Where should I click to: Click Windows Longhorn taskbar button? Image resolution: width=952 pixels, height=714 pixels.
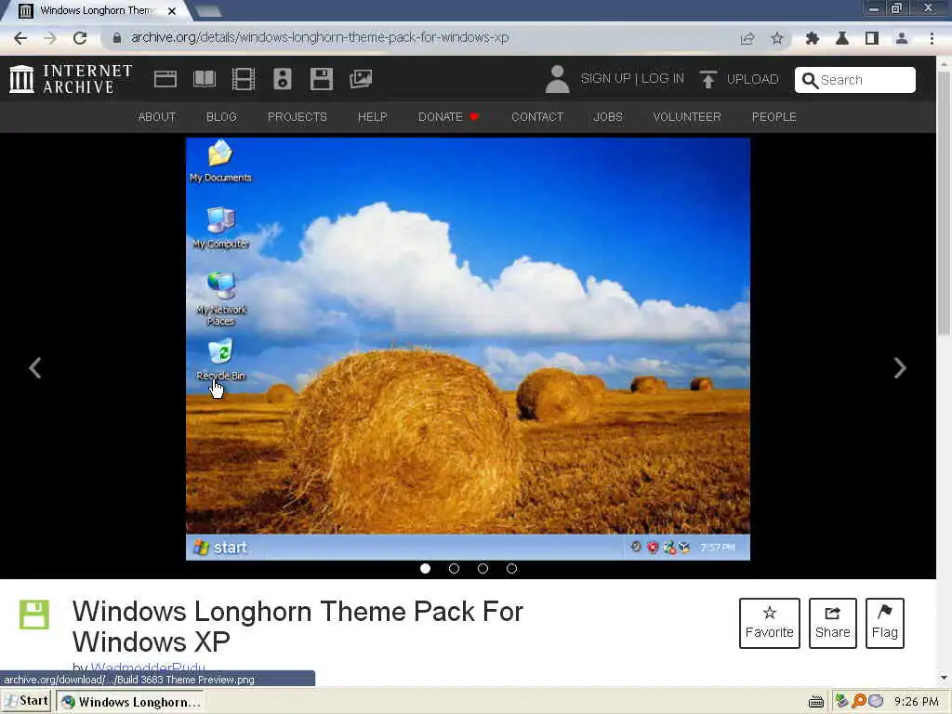(130, 702)
